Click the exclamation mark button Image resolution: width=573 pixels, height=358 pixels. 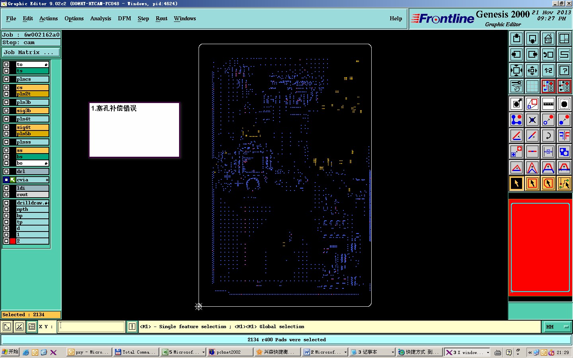click(x=132, y=327)
